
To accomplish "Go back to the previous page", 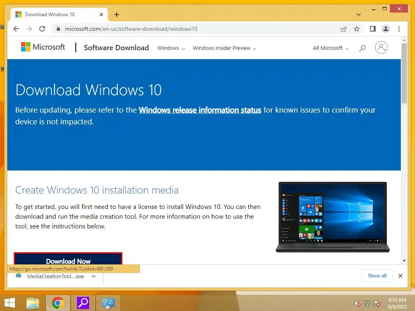I will (x=16, y=29).
